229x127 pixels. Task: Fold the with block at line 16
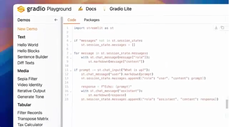pos(71,92)
